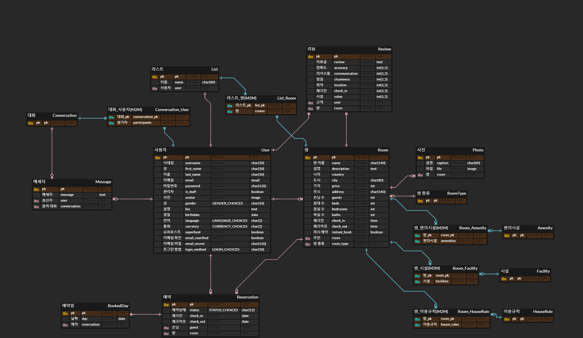This screenshot has height=338, width=583.
Task: Click primary key icon in Room table
Action: (x=308, y=157)
